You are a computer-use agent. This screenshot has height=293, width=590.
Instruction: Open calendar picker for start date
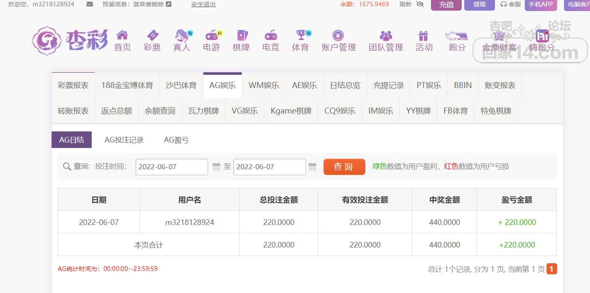tap(217, 167)
